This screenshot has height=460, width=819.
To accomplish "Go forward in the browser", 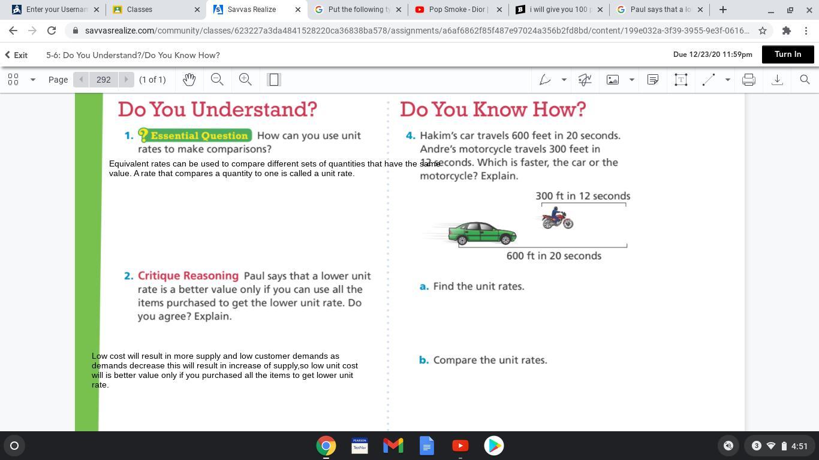I will (32, 31).
